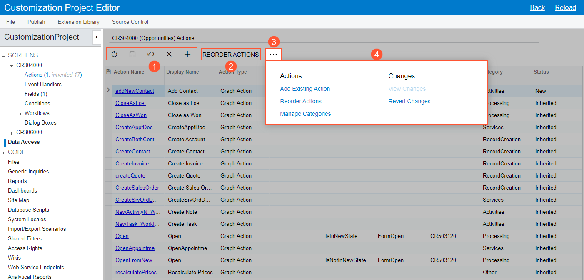584x280 pixels.
Task: Click the REORDER ACTIONS button
Action: click(230, 55)
